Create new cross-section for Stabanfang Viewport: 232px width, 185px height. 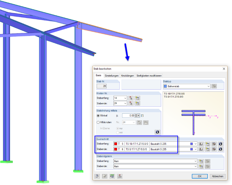(208, 144)
